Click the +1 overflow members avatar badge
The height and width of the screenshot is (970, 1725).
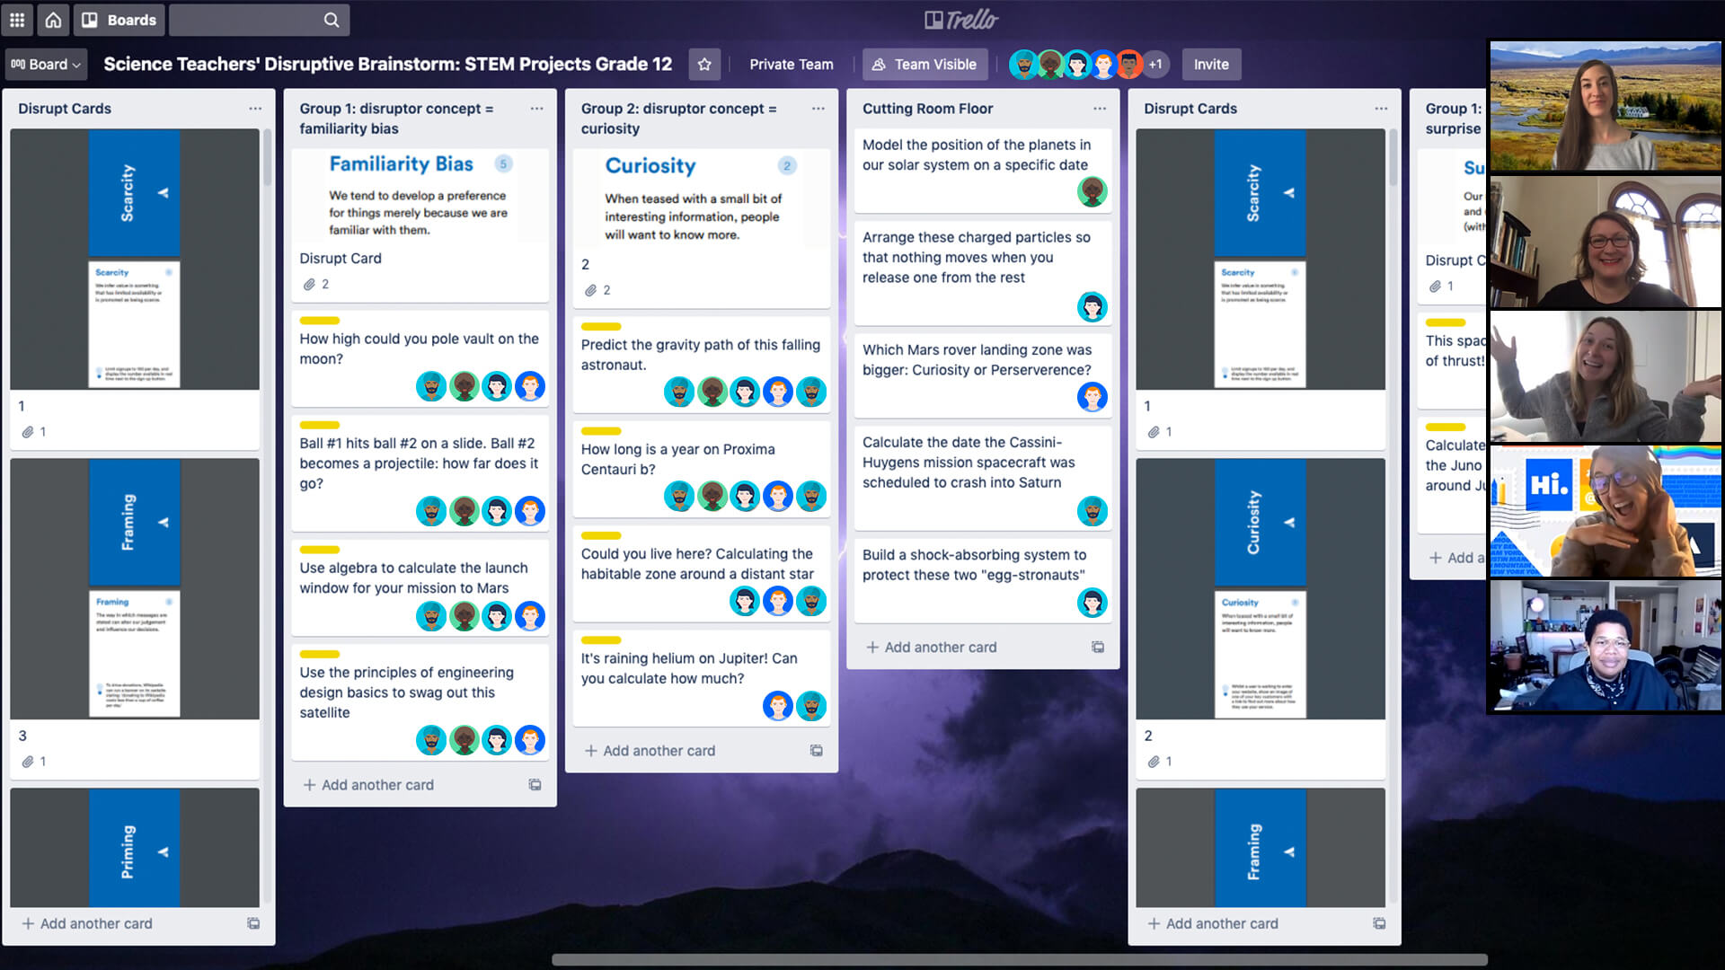point(1156,64)
